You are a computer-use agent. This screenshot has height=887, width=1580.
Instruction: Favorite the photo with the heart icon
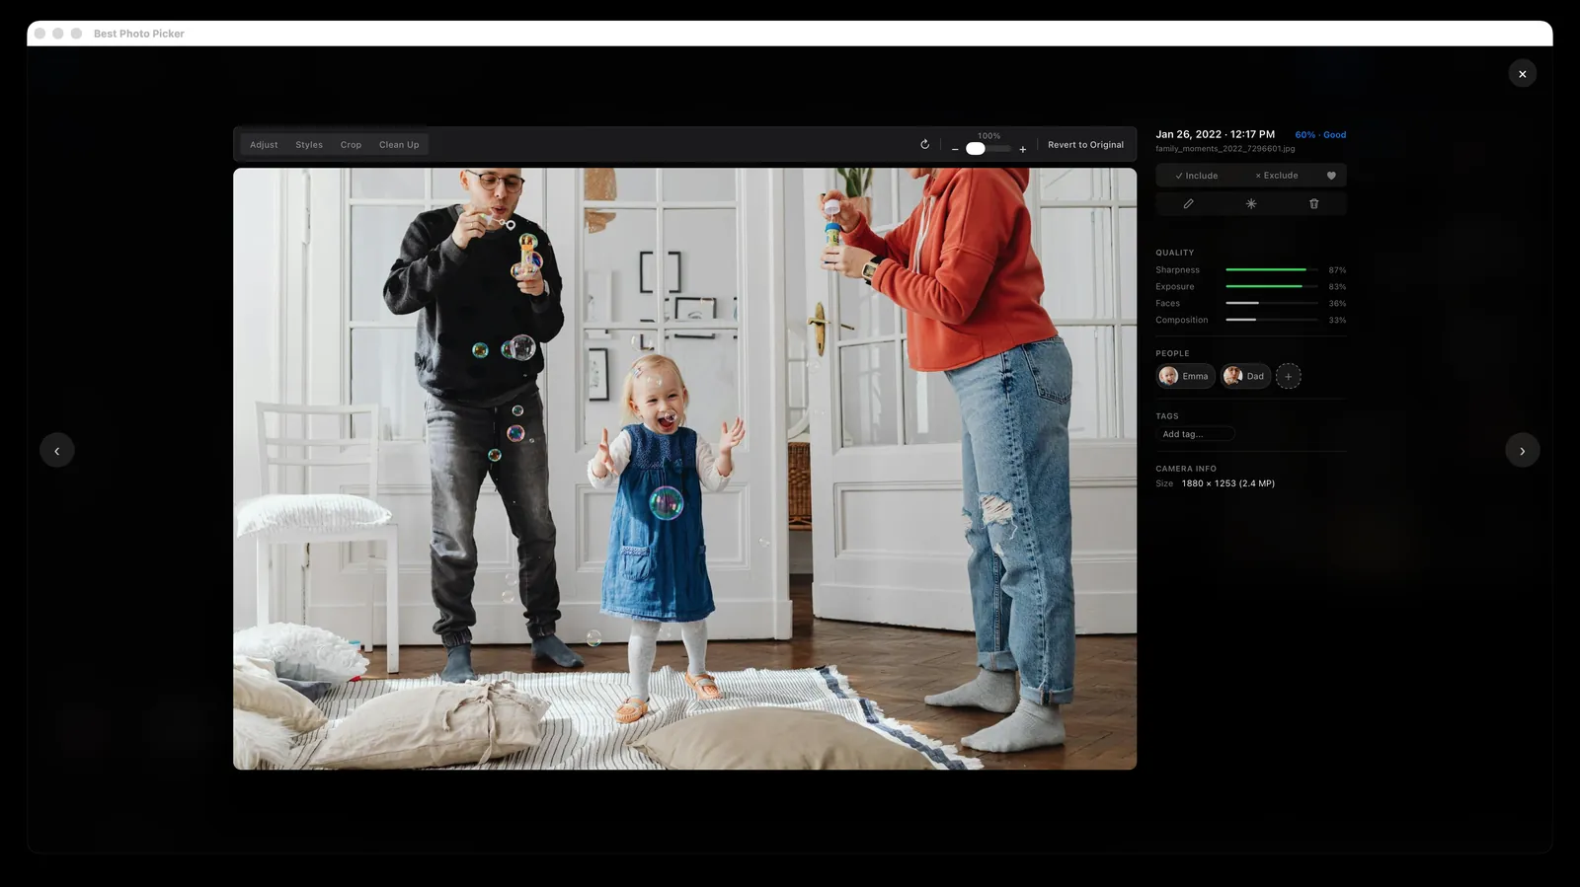(x=1331, y=176)
